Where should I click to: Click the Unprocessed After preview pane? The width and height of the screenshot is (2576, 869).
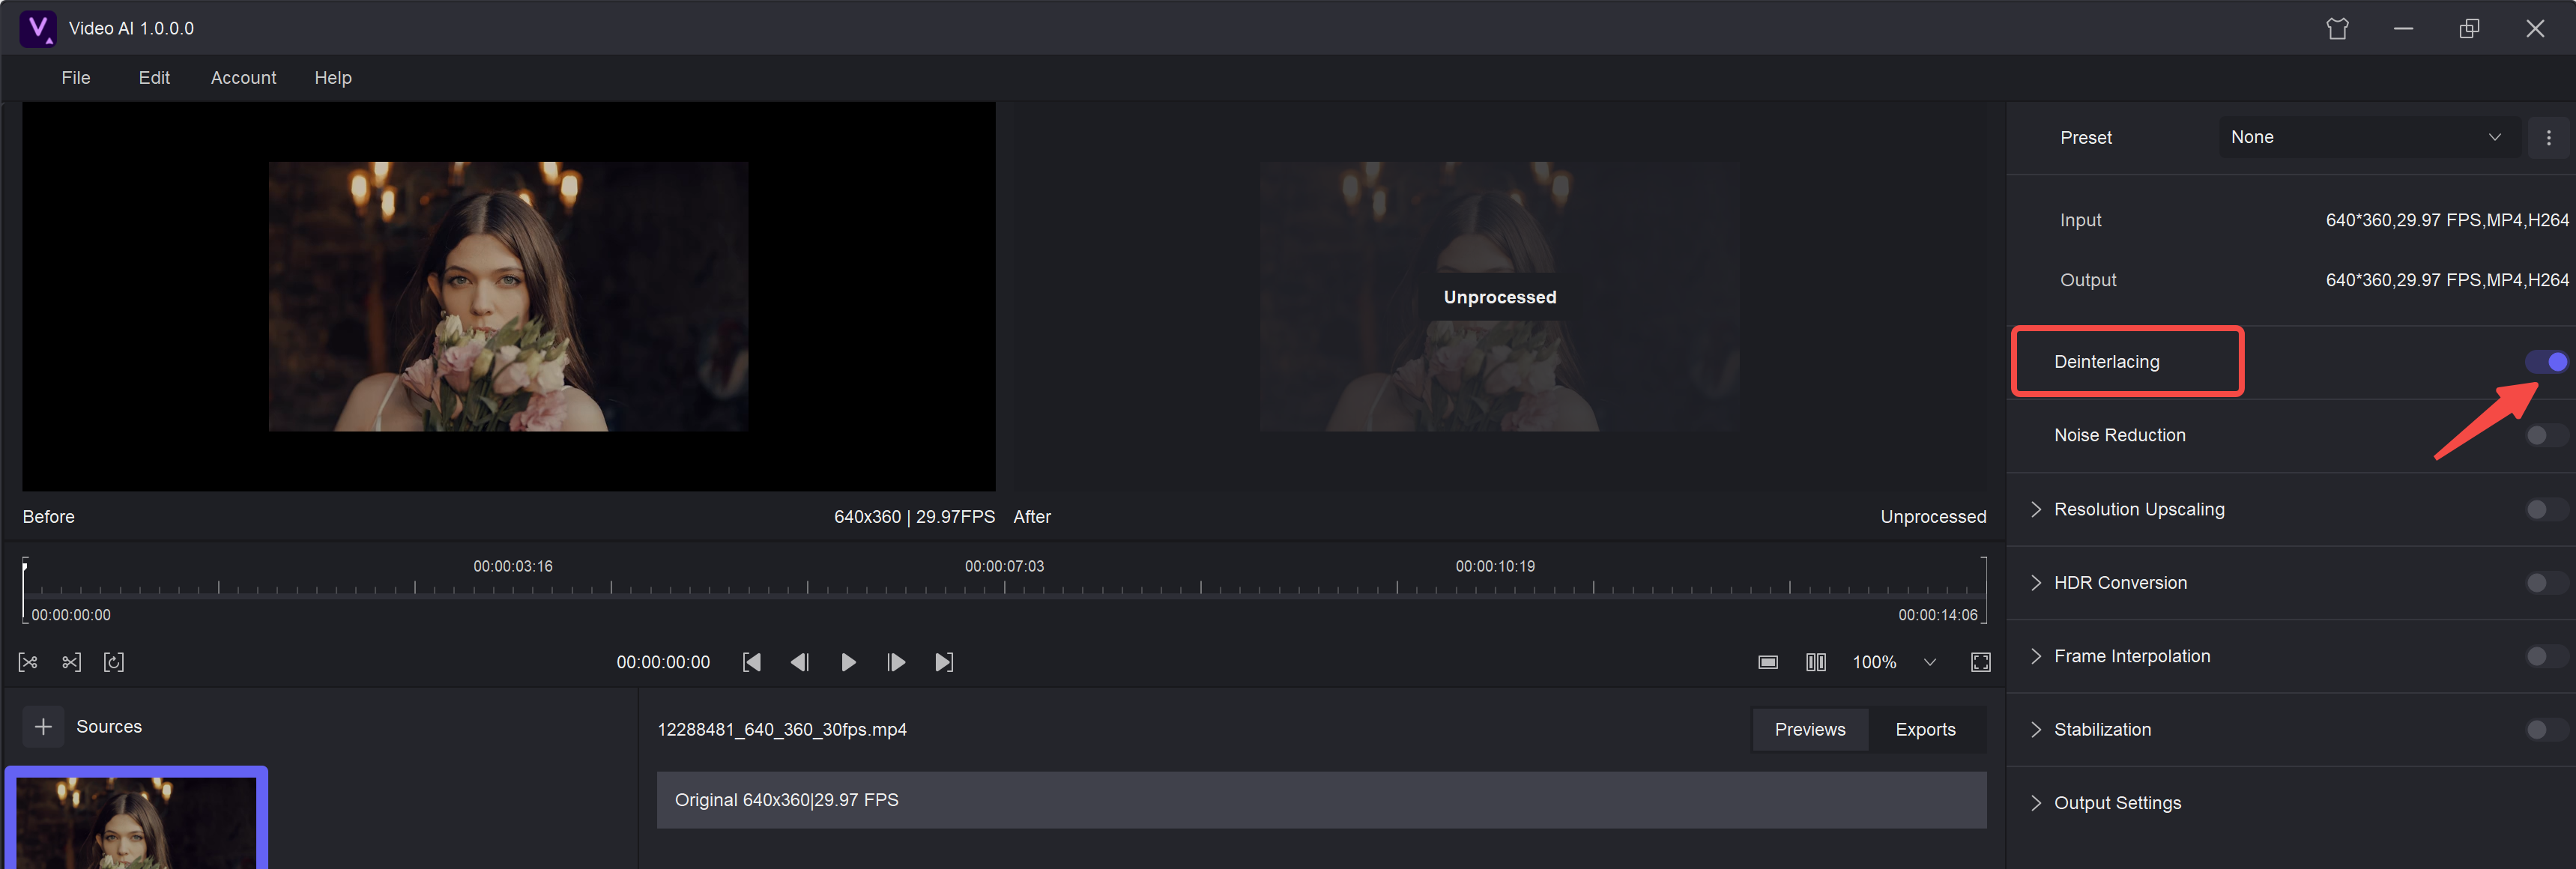click(1499, 297)
